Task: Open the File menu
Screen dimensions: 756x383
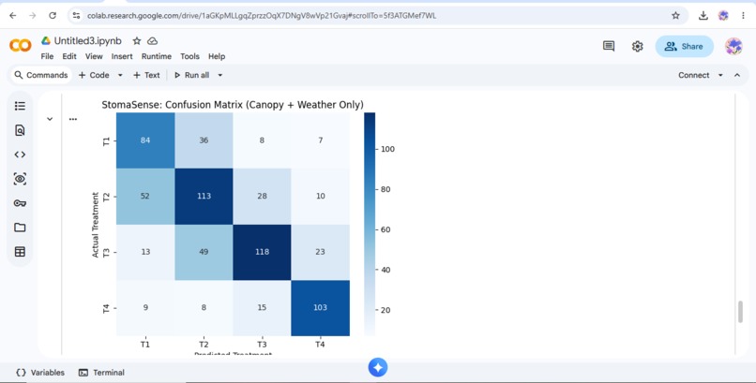Action: tap(47, 56)
